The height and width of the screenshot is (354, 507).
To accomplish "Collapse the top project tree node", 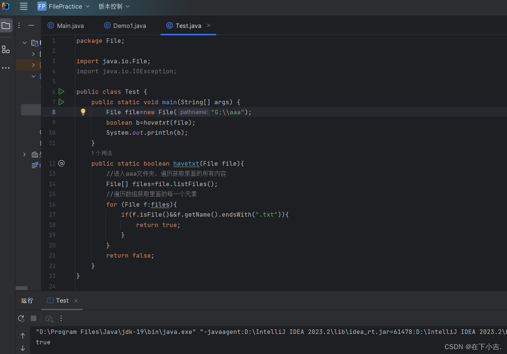I will (24, 43).
